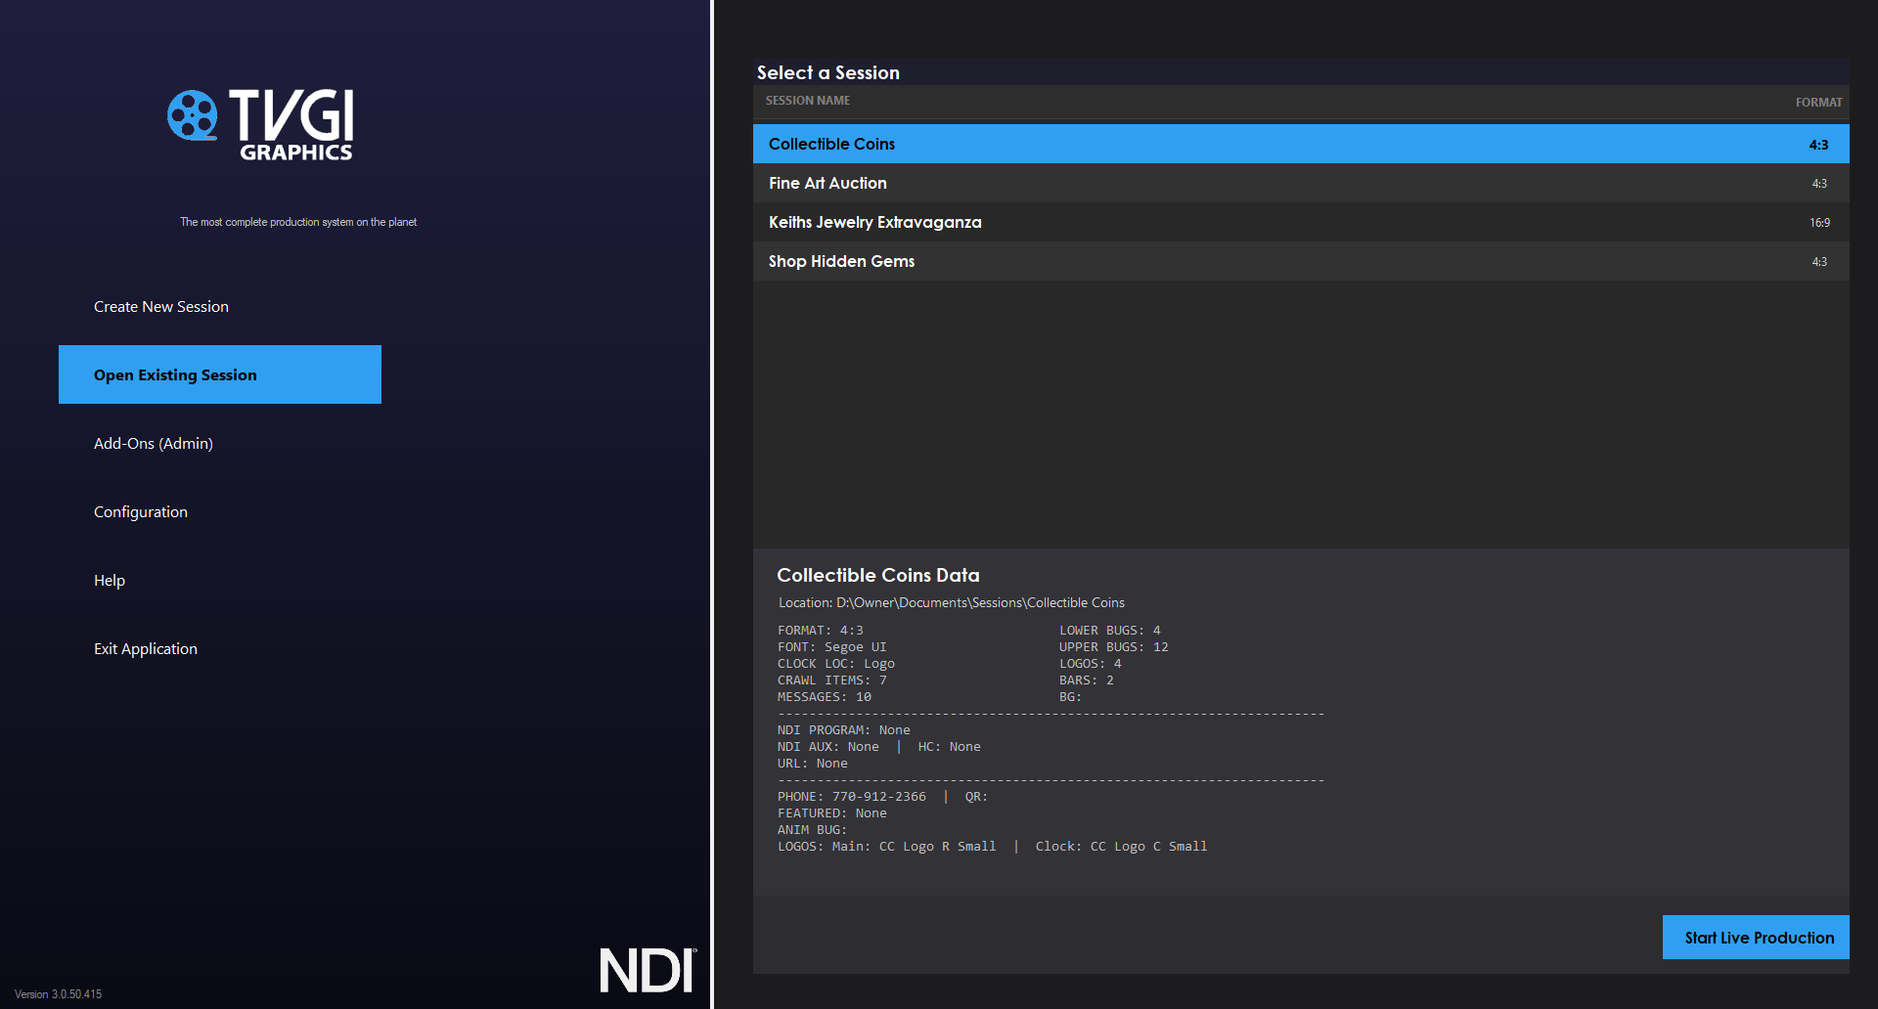Click the TVGI Graphics logo
This screenshot has width=1878, height=1009.
261,124
